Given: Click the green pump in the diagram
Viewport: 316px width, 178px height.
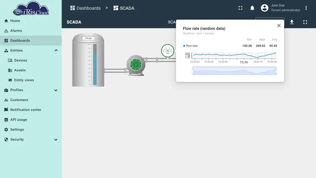Looking at the screenshot, I should [136, 65].
